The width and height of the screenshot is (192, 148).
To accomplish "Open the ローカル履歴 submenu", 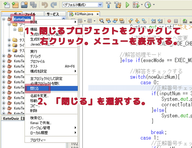I will click(x=51, y=133).
